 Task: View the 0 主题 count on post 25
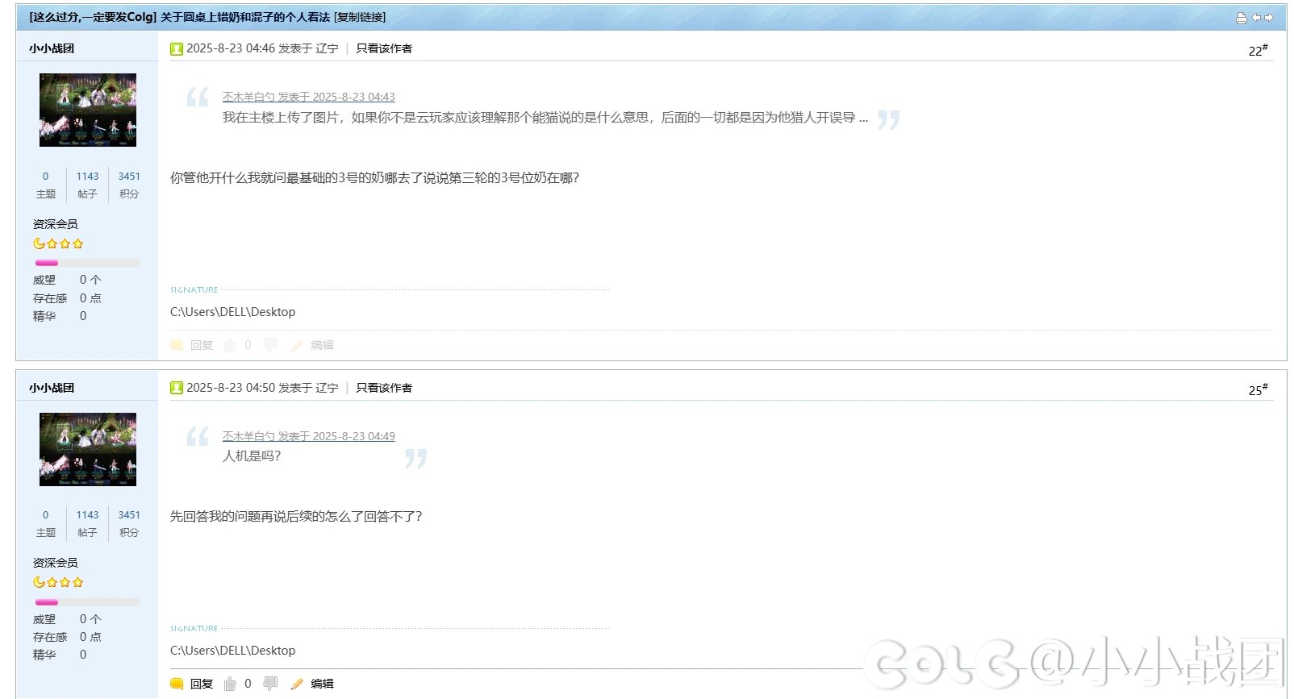pos(46,523)
